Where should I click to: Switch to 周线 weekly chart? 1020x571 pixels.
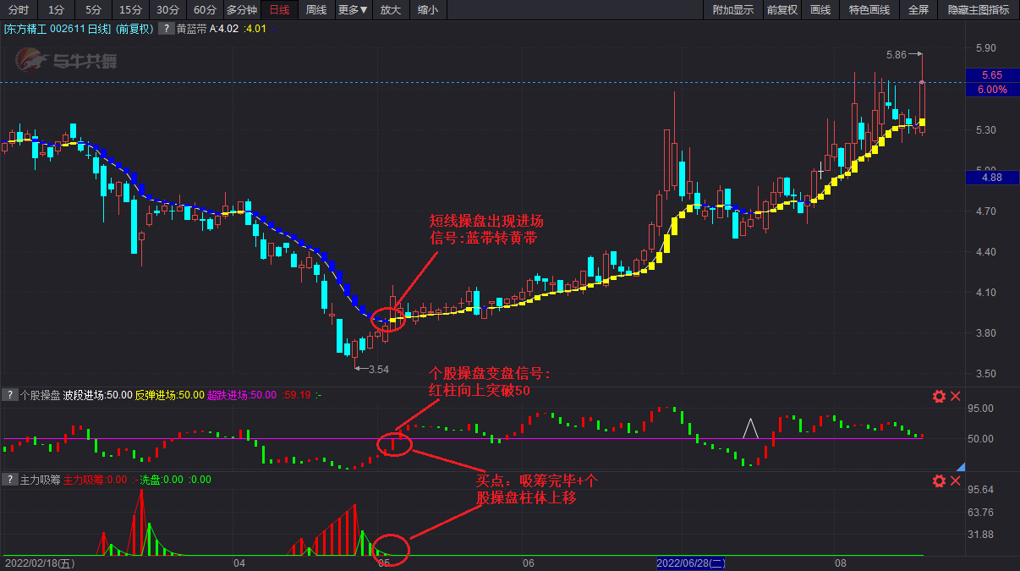[316, 10]
